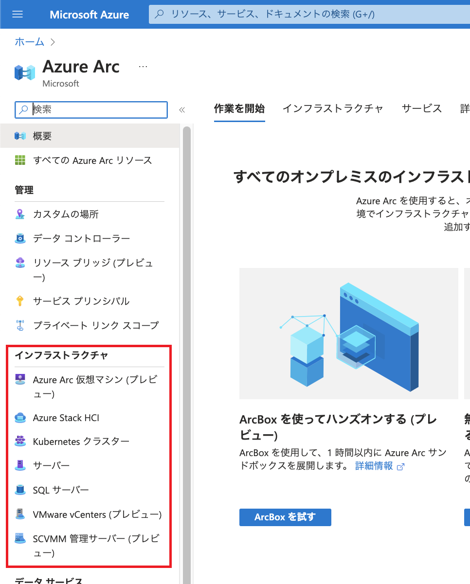Focus the global resource search box
The height and width of the screenshot is (584, 470).
(x=309, y=14)
